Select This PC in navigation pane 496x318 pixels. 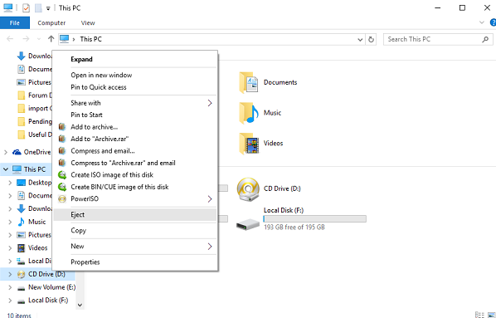coord(29,169)
